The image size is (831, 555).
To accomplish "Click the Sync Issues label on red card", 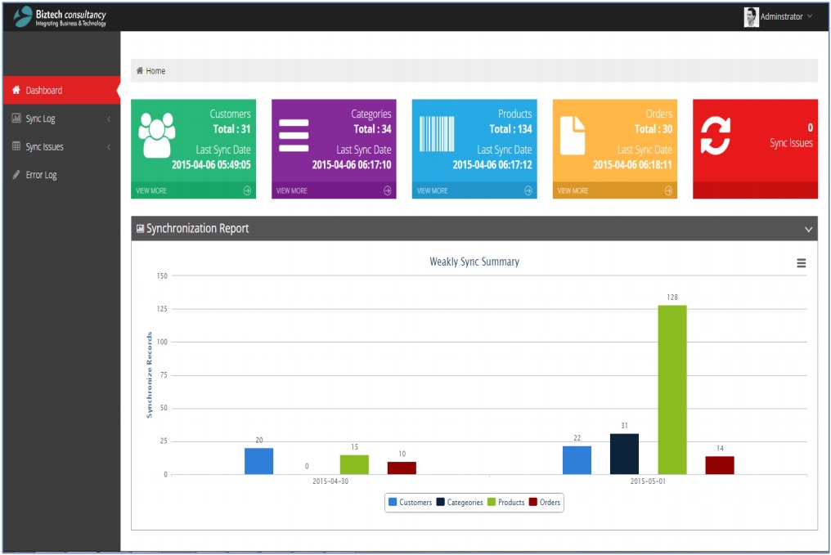I will (x=791, y=143).
